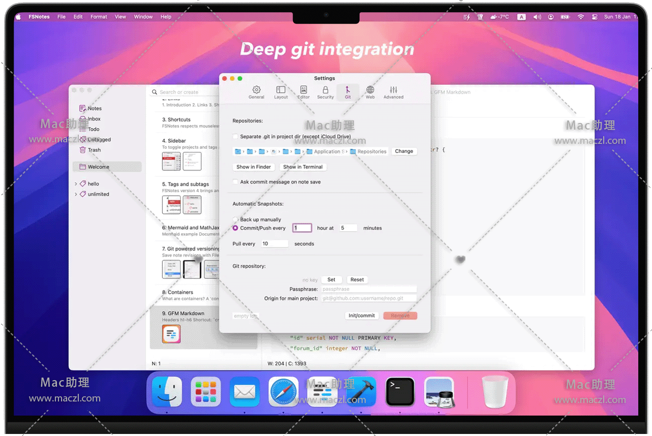This screenshot has width=652, height=436.
Task: Open the 4. Sidebar note
Action: (x=185, y=154)
